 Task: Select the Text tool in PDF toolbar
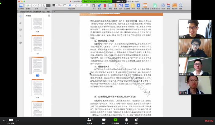(x=94, y=6)
